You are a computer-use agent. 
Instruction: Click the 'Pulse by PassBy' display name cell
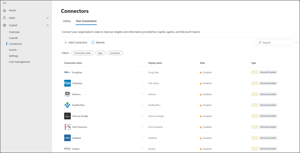pos(156,116)
